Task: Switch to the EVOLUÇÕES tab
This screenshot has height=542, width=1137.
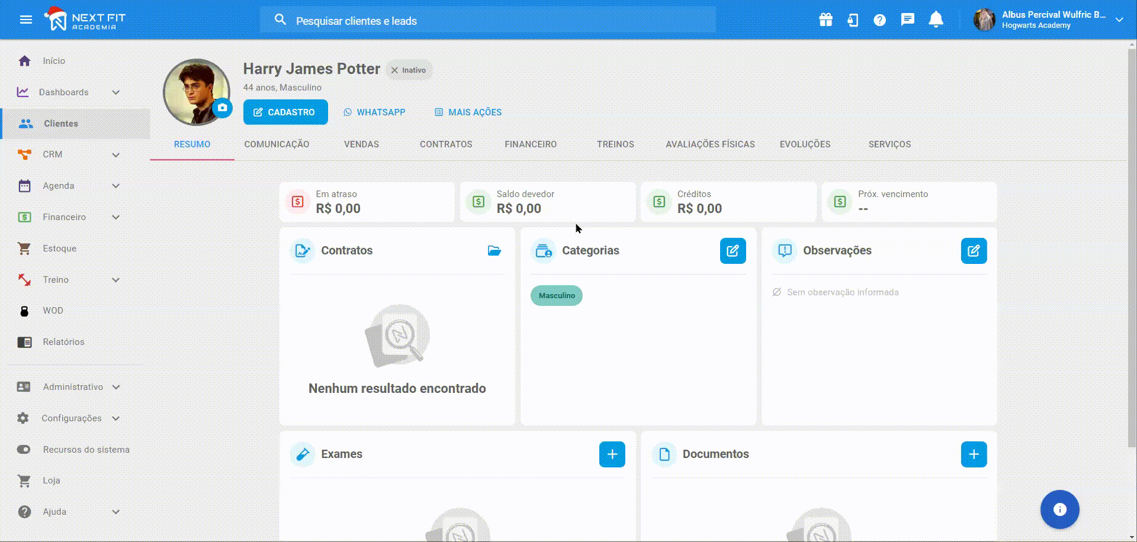Action: pyautogui.click(x=805, y=144)
